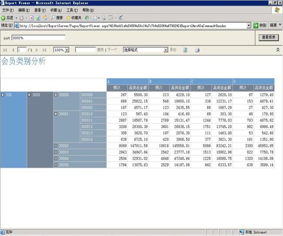Image resolution: width=283 pixels, height=236 pixels.
Task: Expand the 30002 group
Action: click(56, 146)
